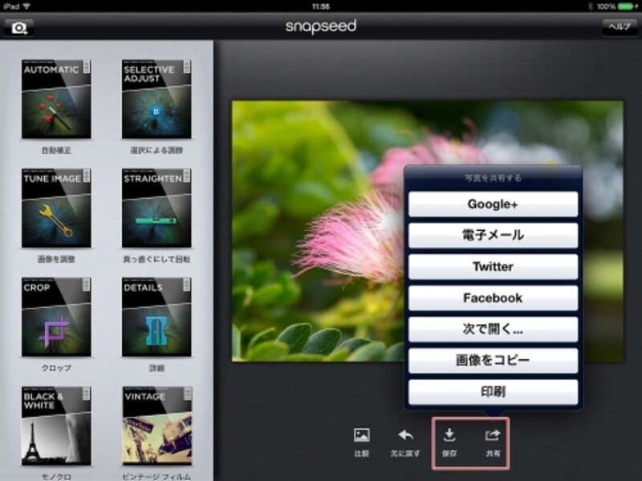Click the snapseed title logo
The image size is (642, 481).
click(321, 26)
